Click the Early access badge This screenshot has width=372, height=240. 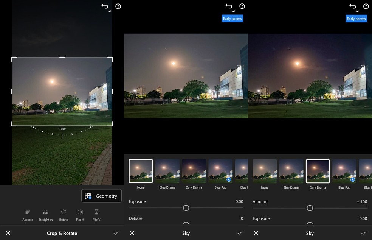pyautogui.click(x=232, y=18)
